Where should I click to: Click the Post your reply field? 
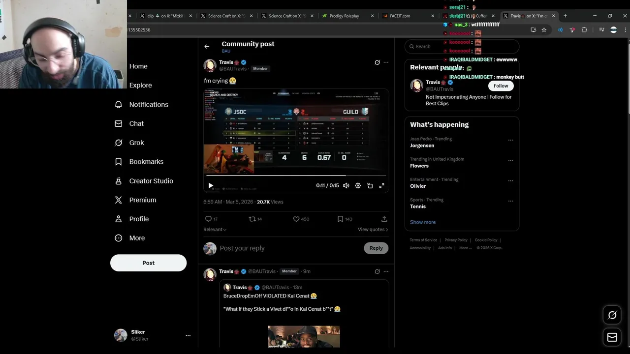pos(289,248)
